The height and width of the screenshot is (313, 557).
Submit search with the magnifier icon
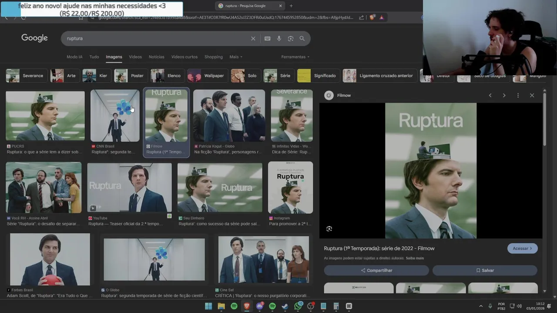(x=302, y=38)
